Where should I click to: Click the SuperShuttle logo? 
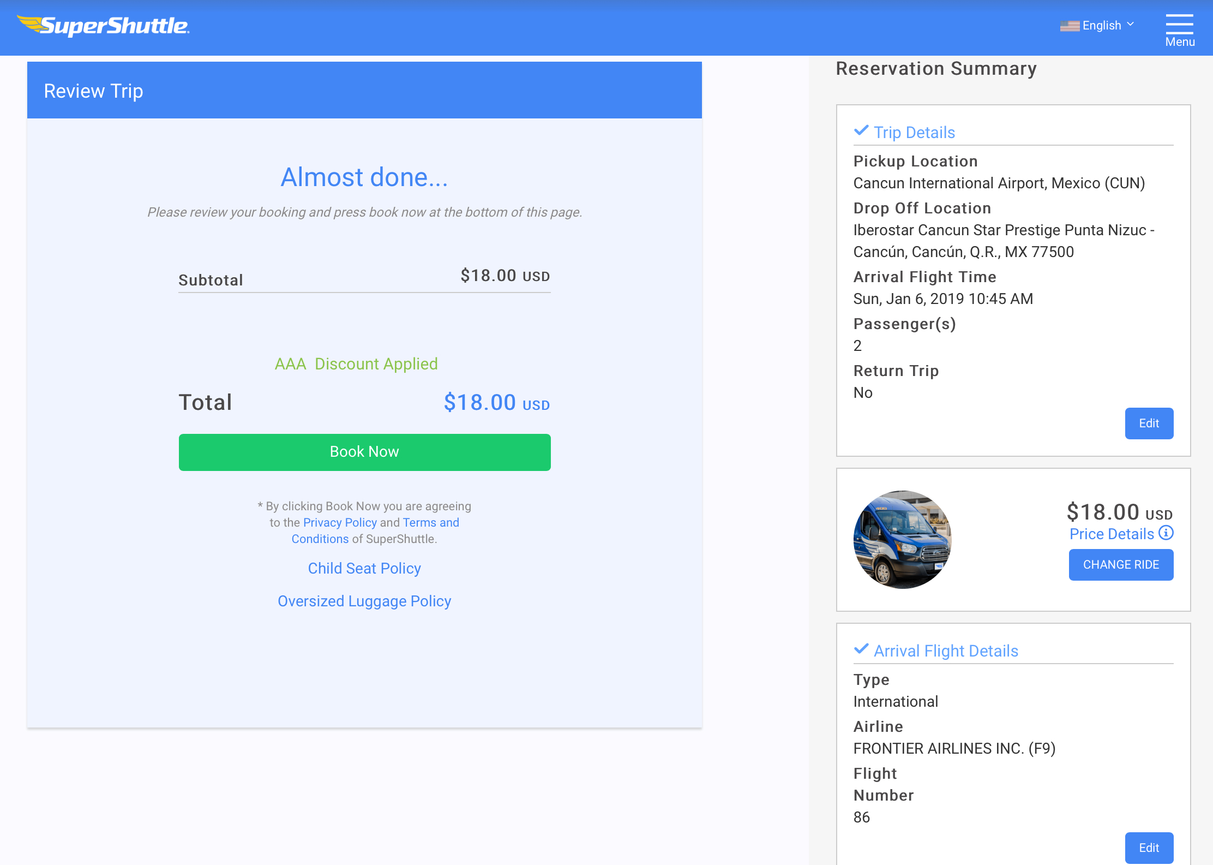pyautogui.click(x=103, y=26)
